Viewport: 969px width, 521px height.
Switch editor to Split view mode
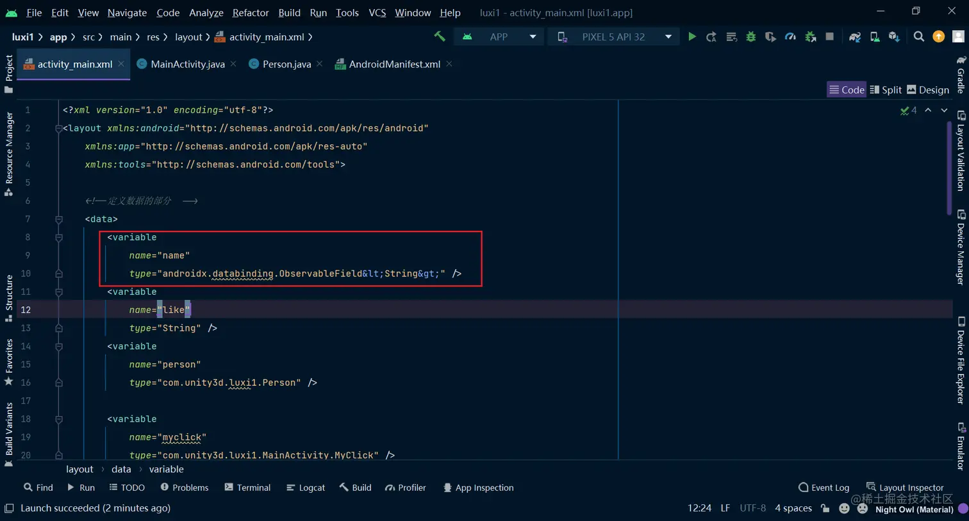[886, 90]
